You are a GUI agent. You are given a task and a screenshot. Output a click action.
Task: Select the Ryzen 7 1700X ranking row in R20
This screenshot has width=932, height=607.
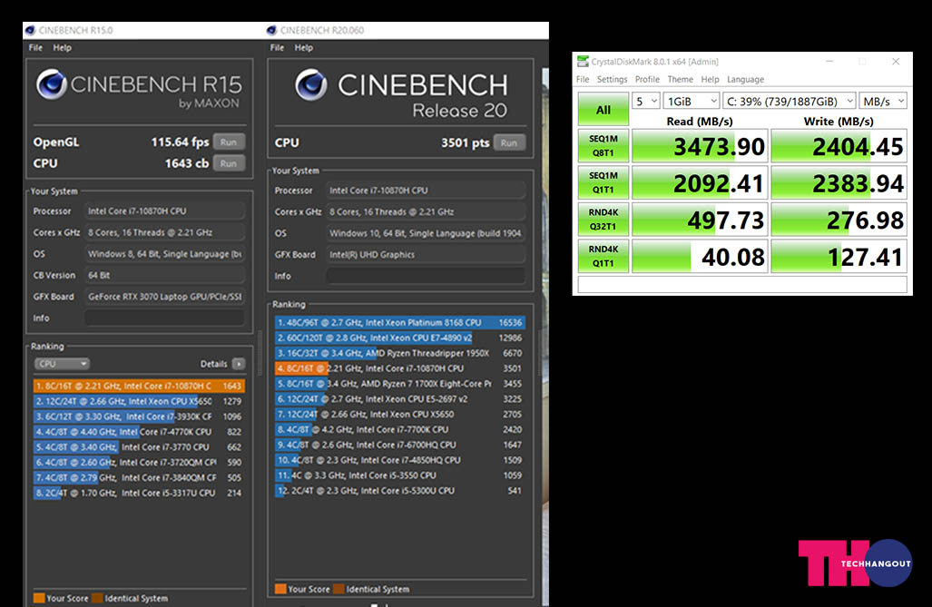[x=400, y=384]
